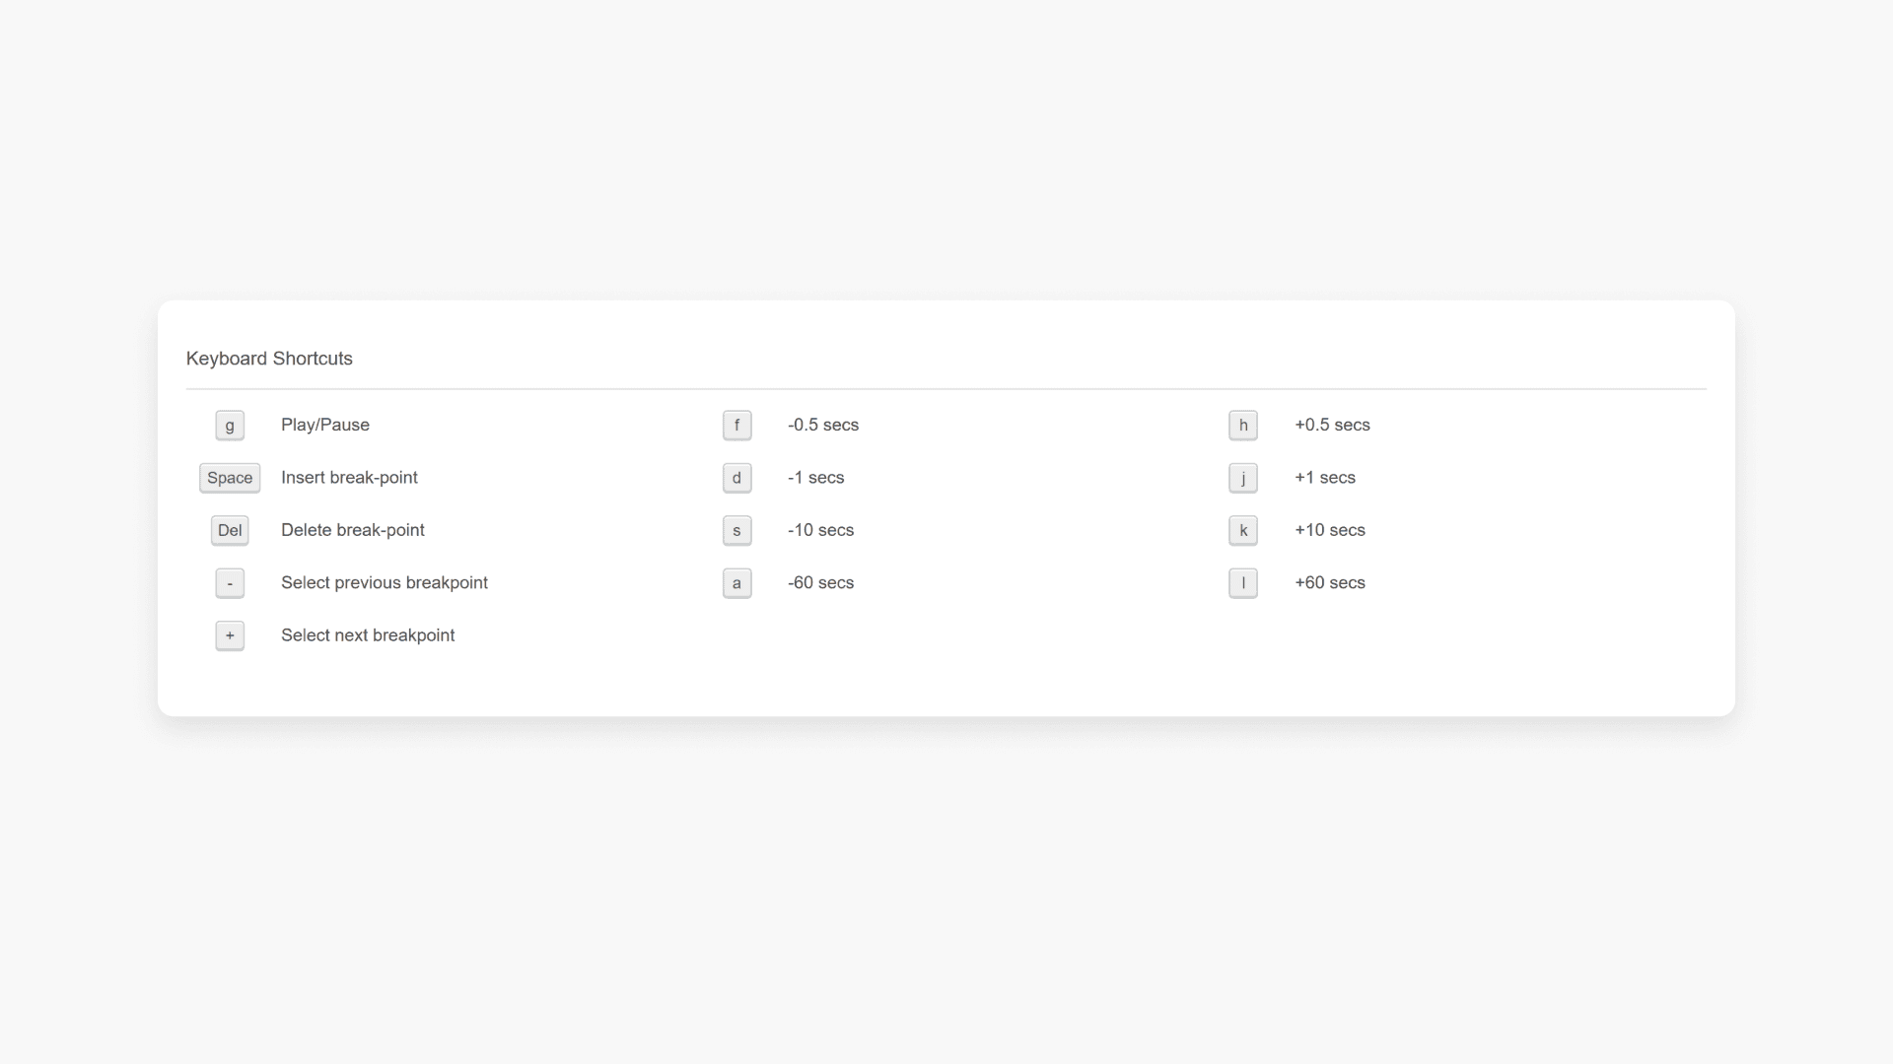Click the 'd' key badge
Screen dimensions: 1893x1064
pos(736,478)
